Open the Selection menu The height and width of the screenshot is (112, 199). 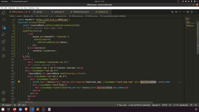(x=12, y=8)
